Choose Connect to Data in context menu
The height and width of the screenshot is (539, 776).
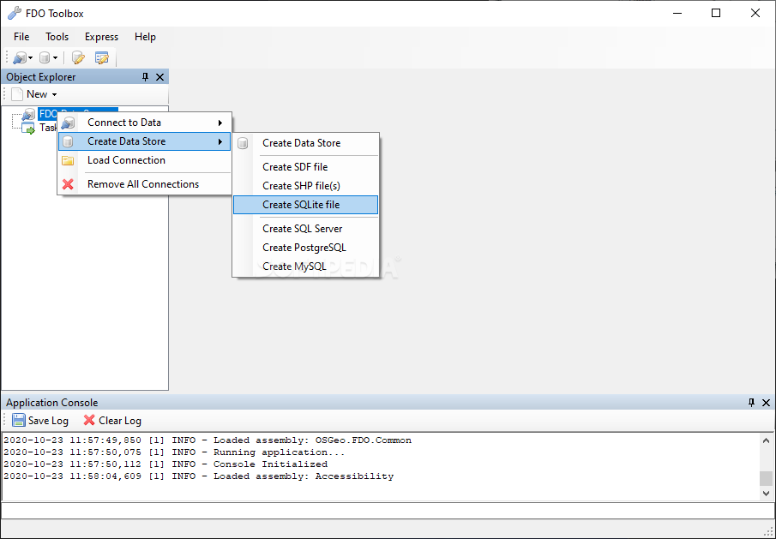(145, 123)
